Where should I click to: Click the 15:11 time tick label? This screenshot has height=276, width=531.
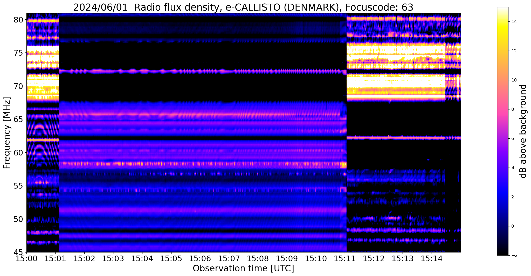[345, 259]
